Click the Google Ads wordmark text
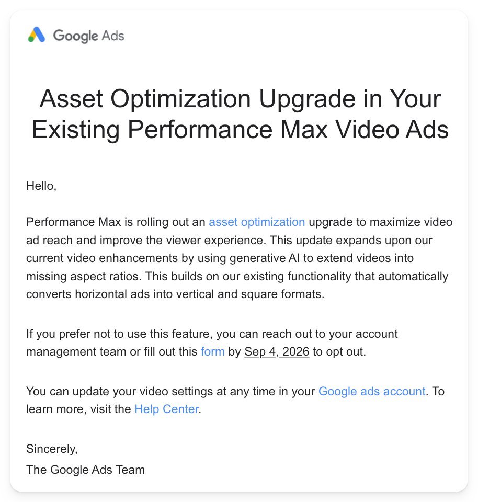478x502 pixels. 89,36
